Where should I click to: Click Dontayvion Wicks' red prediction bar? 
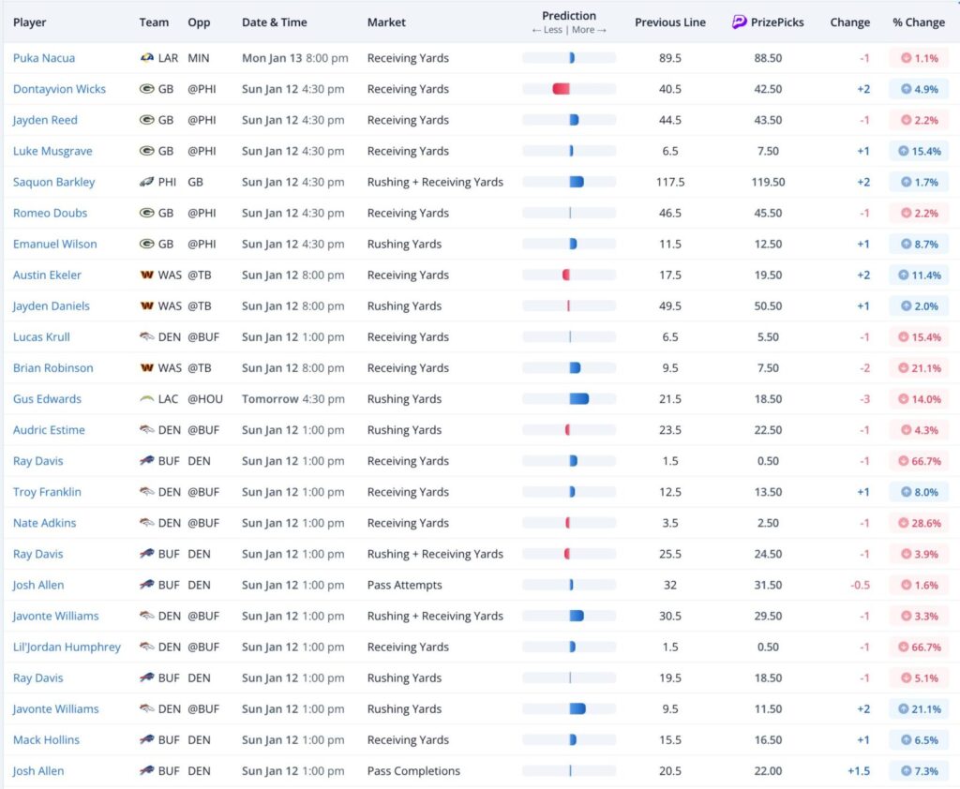pos(562,89)
